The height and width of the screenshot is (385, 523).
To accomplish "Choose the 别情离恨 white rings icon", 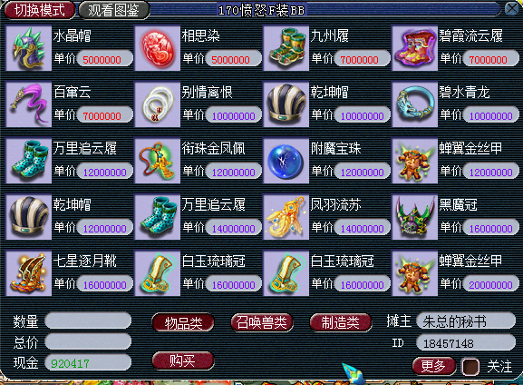I will click(x=158, y=104).
